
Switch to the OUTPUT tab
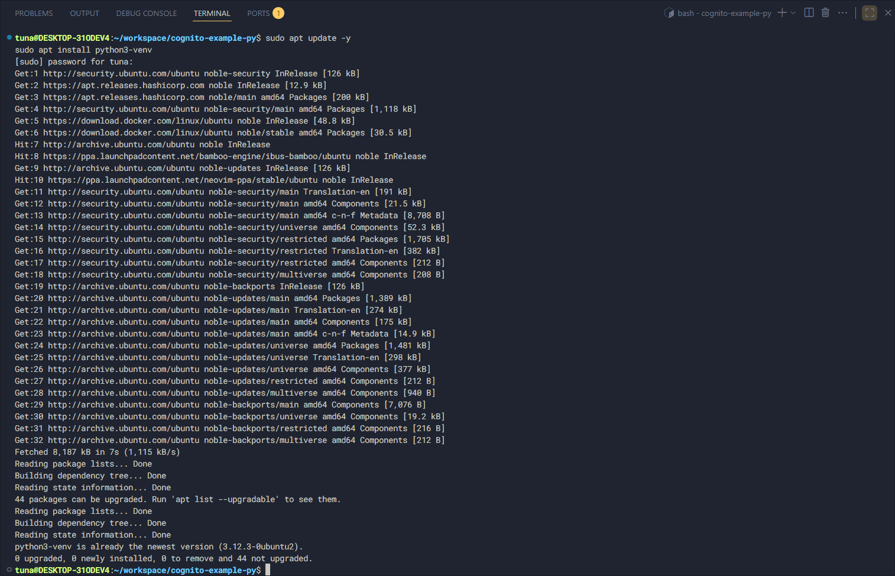click(85, 13)
